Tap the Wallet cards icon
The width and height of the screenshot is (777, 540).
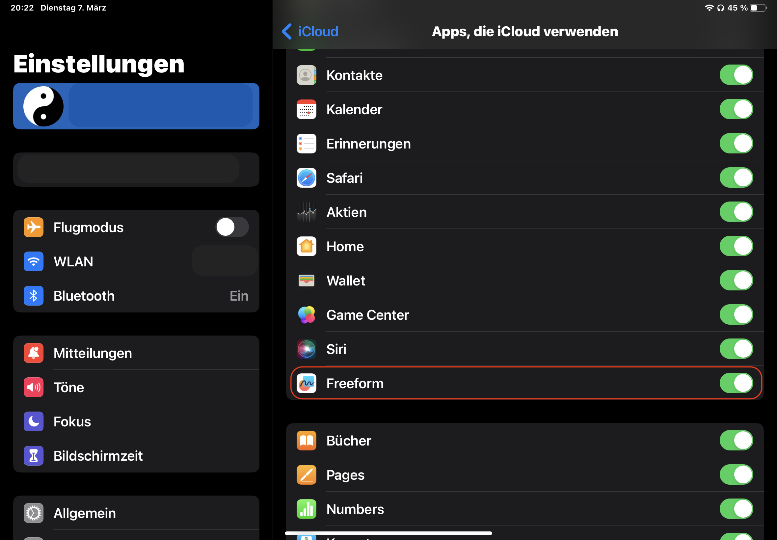(x=307, y=281)
